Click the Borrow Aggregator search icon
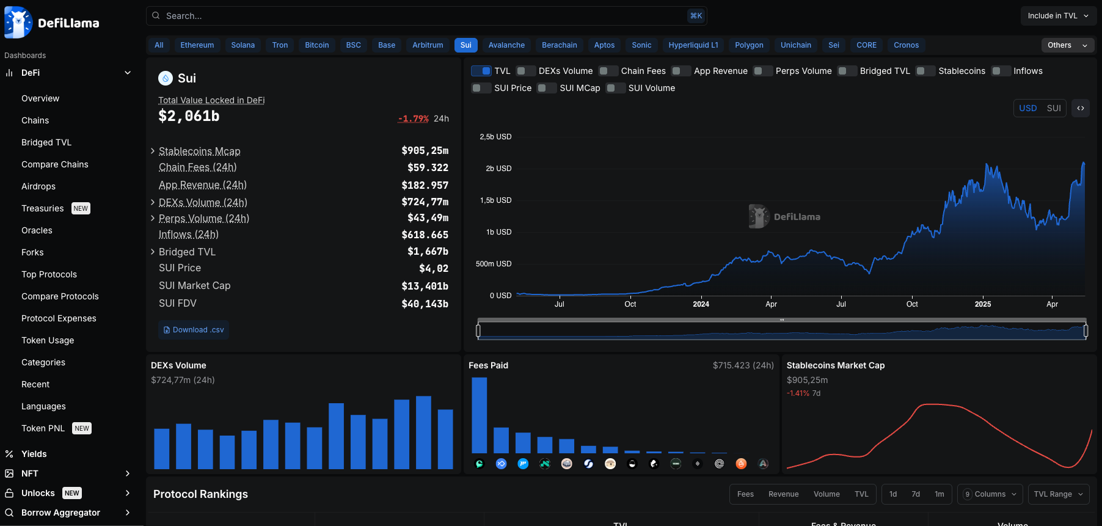 click(x=9, y=513)
